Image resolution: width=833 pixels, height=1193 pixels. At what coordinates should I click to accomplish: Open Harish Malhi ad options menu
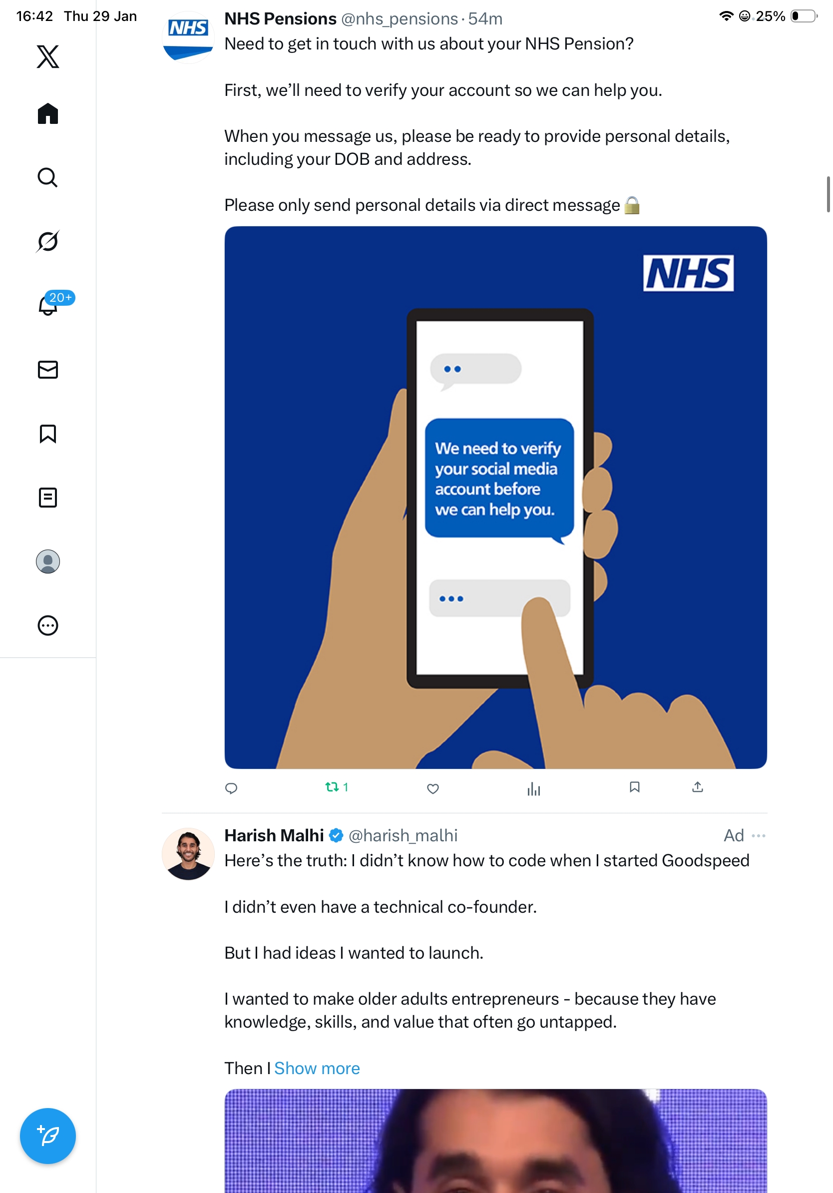(x=758, y=835)
